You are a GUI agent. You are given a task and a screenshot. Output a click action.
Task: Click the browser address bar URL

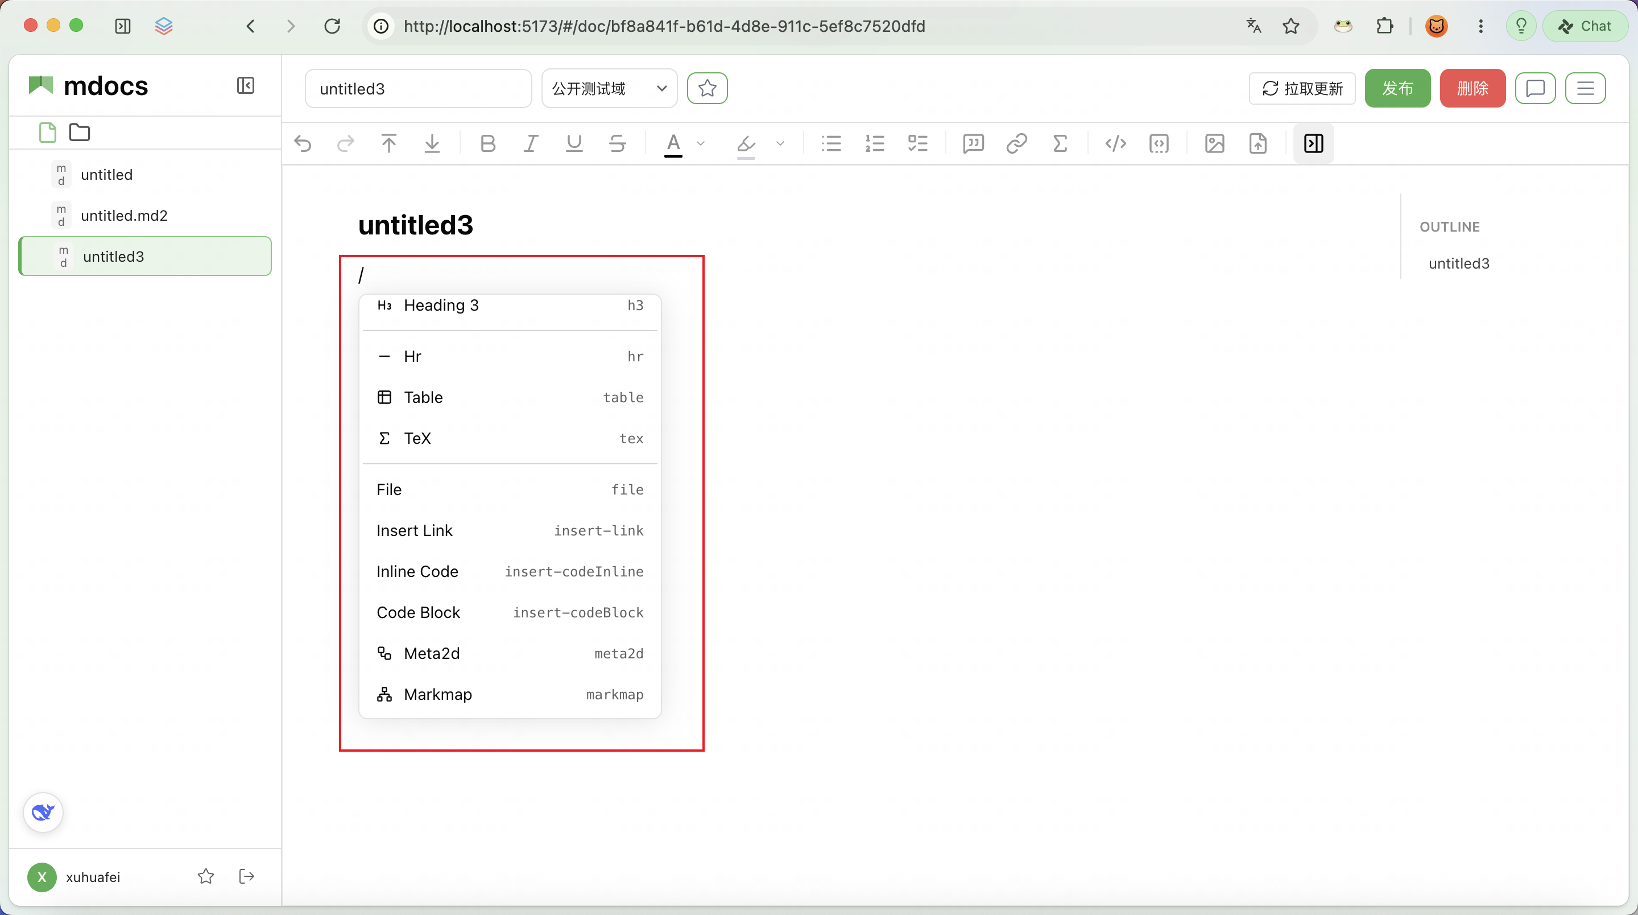[664, 26]
